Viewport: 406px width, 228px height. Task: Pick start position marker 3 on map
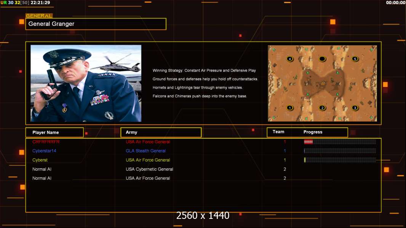click(355, 108)
